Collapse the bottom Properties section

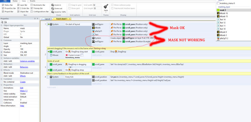[x=2, y=85]
